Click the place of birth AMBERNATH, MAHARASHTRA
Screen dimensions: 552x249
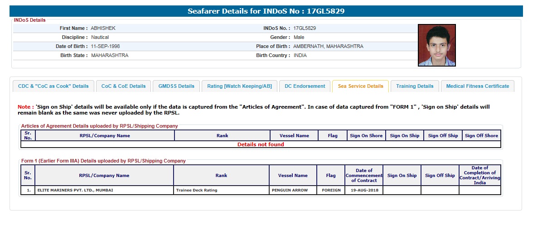pyautogui.click(x=328, y=46)
